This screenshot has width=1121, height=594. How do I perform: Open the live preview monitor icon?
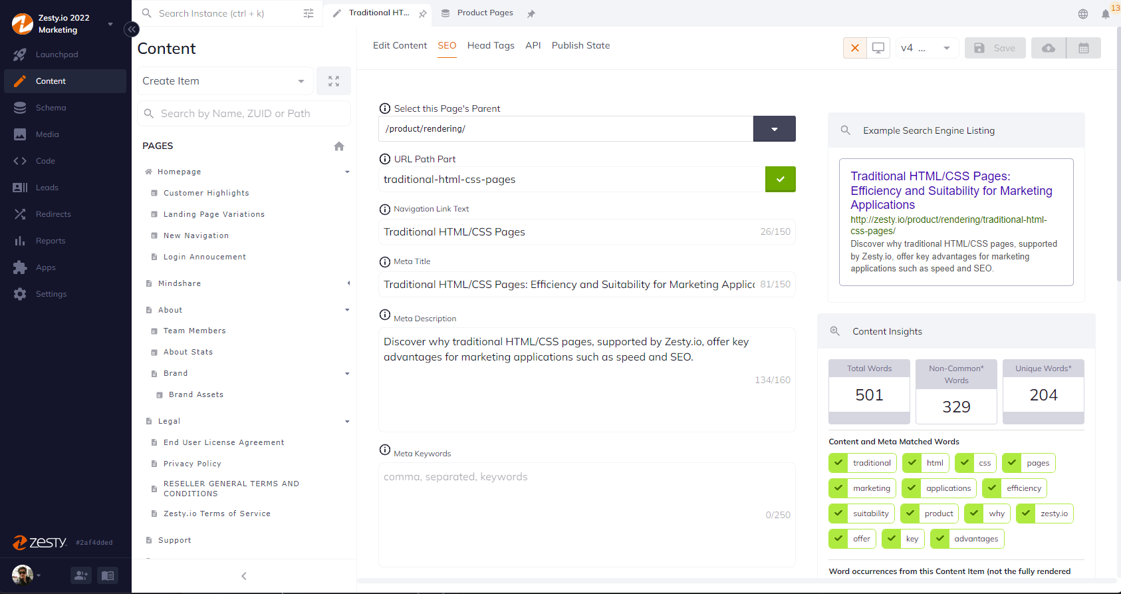(878, 48)
